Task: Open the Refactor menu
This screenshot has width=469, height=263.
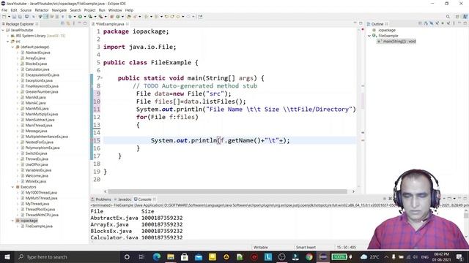Action: (42, 10)
